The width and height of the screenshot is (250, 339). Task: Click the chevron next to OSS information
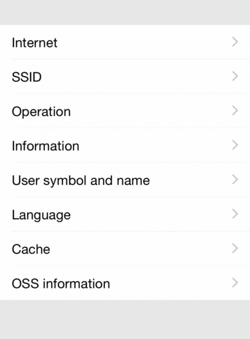pos(235,283)
